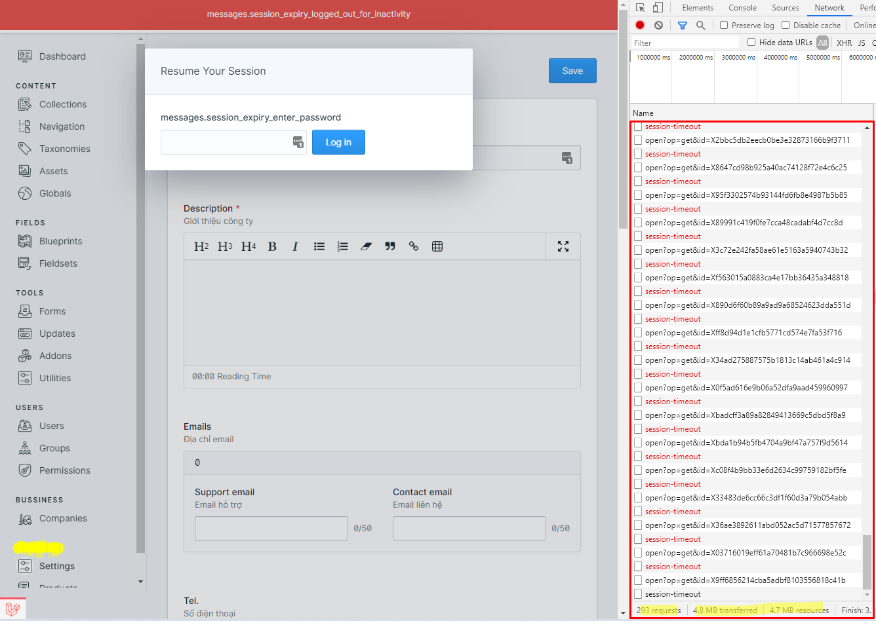
Task: Open Permissions in the sidebar
Action: 54,470
